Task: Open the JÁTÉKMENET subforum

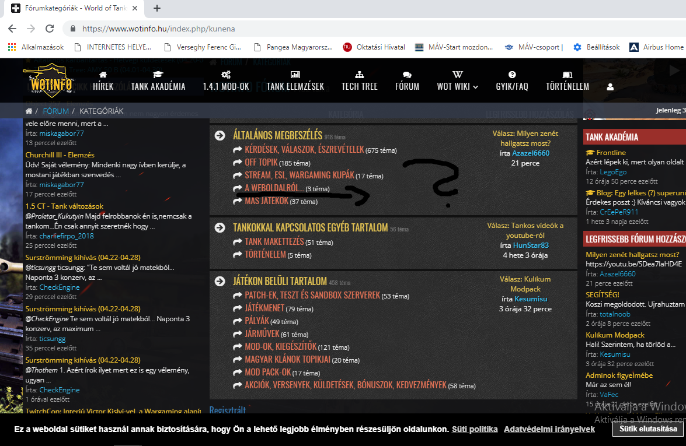Action: pyautogui.click(x=264, y=308)
